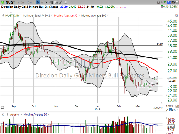Screen dimensions: 179x134
Task: Select the Daily 'D' timeframe button
Action: 38,2
